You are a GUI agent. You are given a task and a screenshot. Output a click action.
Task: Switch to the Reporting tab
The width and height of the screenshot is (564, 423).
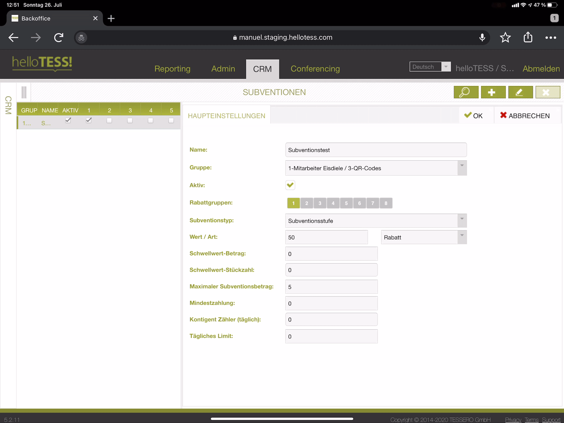pos(172,69)
